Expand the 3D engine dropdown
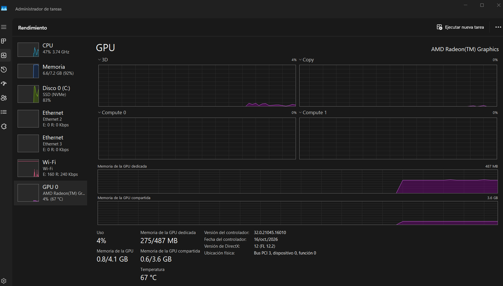503x286 pixels. pos(103,60)
